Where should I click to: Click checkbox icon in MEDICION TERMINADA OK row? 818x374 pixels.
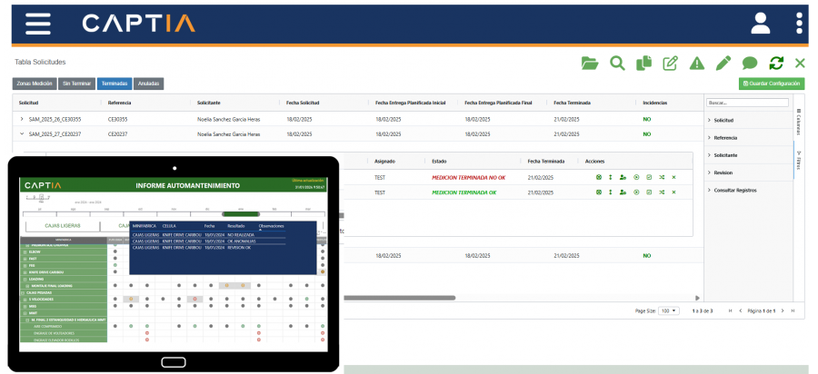pos(649,192)
